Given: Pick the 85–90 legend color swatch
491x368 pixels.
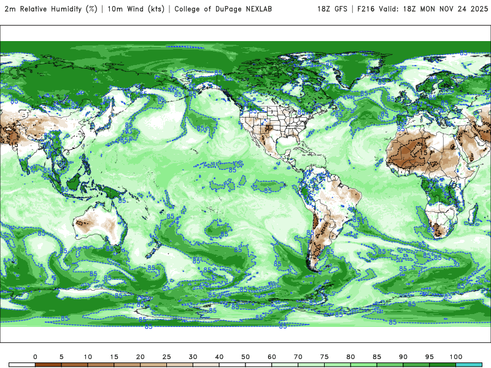Looking at the screenshot, I should point(390,365).
